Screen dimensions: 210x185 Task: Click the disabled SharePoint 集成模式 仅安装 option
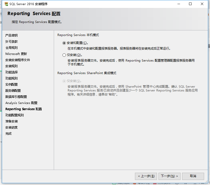64,81
